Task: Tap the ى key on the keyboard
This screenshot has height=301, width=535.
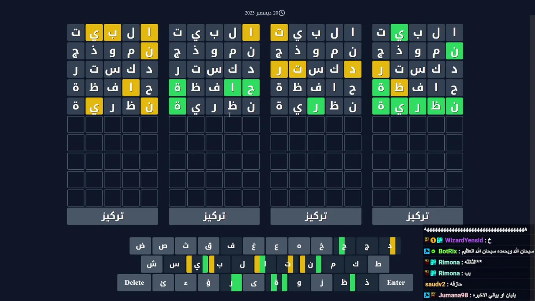Action: 253,283
